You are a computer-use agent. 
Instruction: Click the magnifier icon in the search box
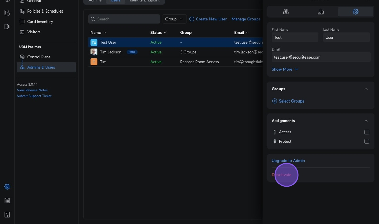click(93, 19)
